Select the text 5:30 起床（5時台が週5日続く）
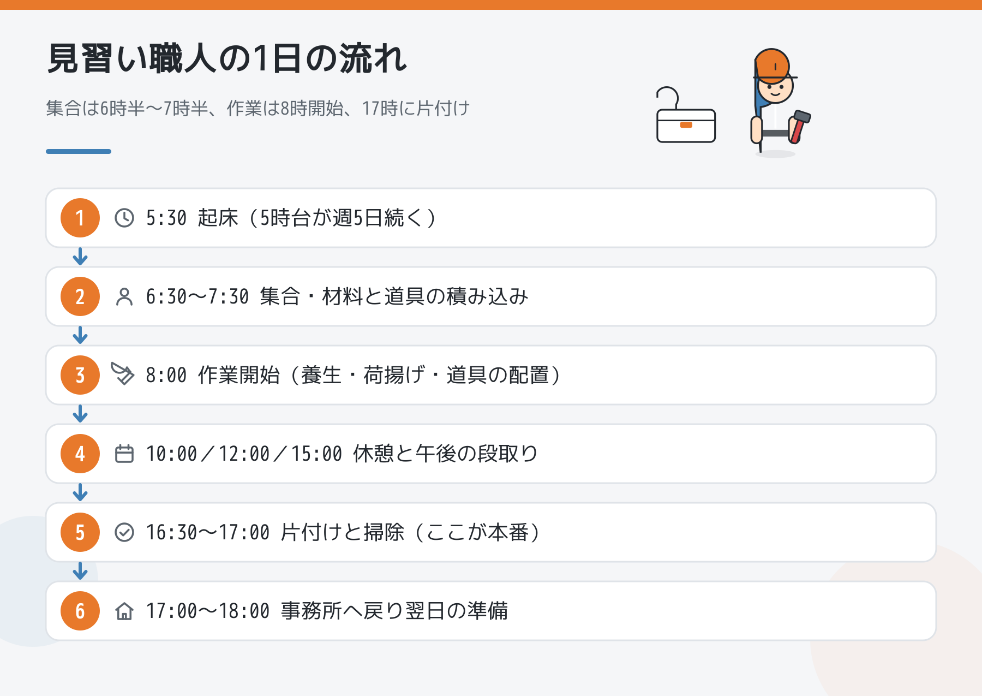Viewport: 982px width, 696px height. tap(291, 218)
